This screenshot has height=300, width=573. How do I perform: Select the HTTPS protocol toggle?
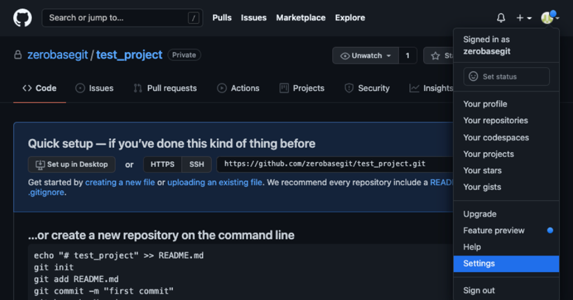pos(162,164)
